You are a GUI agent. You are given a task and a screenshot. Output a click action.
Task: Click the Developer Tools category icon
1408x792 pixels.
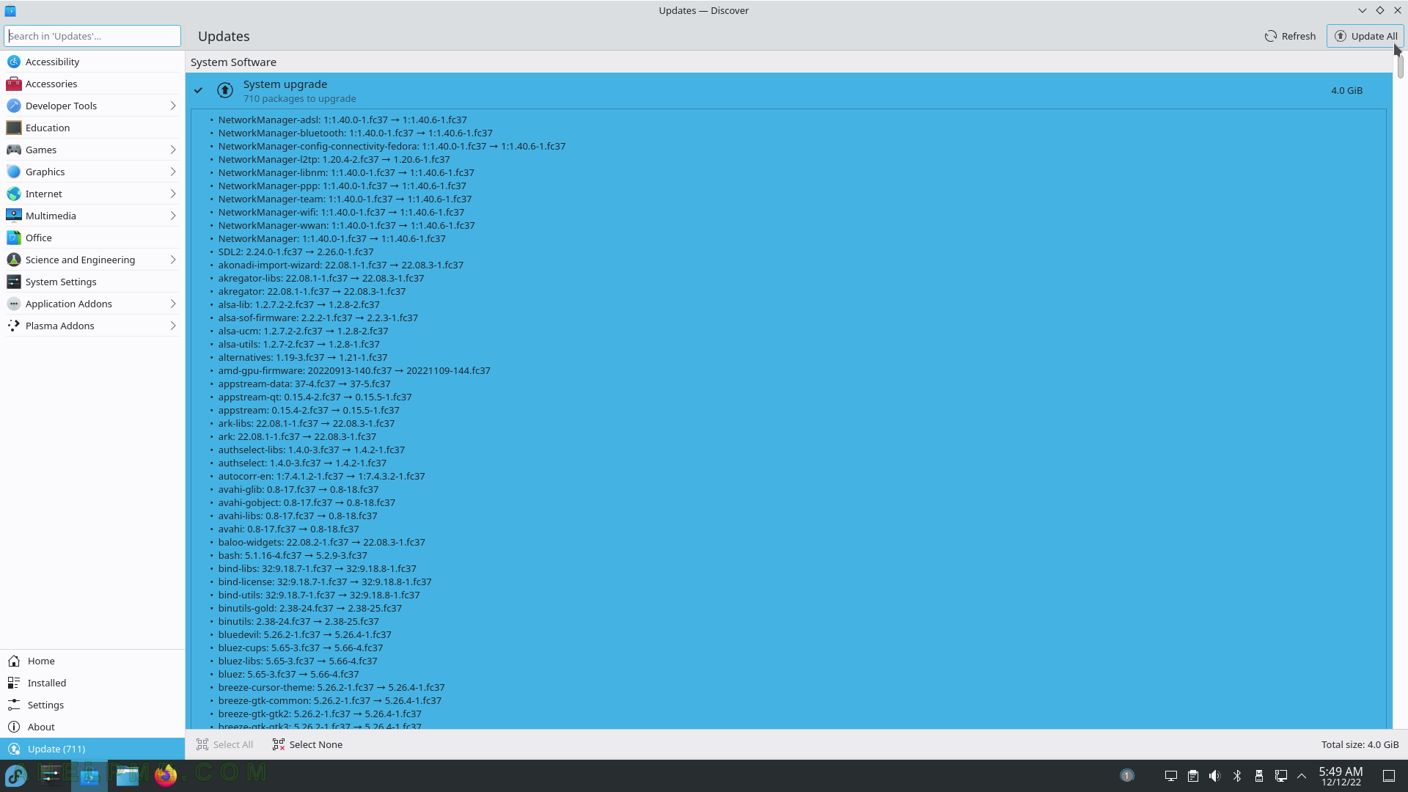[x=13, y=106]
